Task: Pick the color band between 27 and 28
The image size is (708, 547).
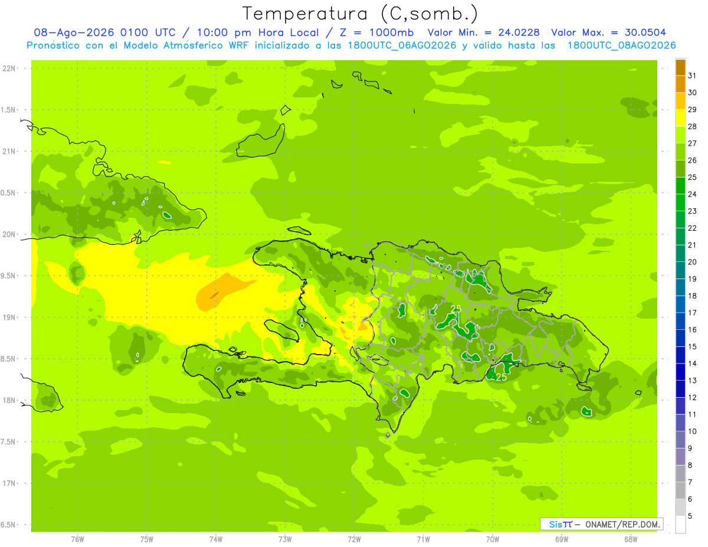Action: (680, 135)
